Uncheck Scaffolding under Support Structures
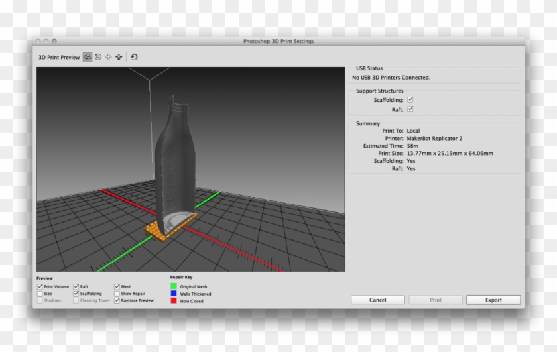Image resolution: width=557 pixels, height=352 pixels. click(410, 100)
